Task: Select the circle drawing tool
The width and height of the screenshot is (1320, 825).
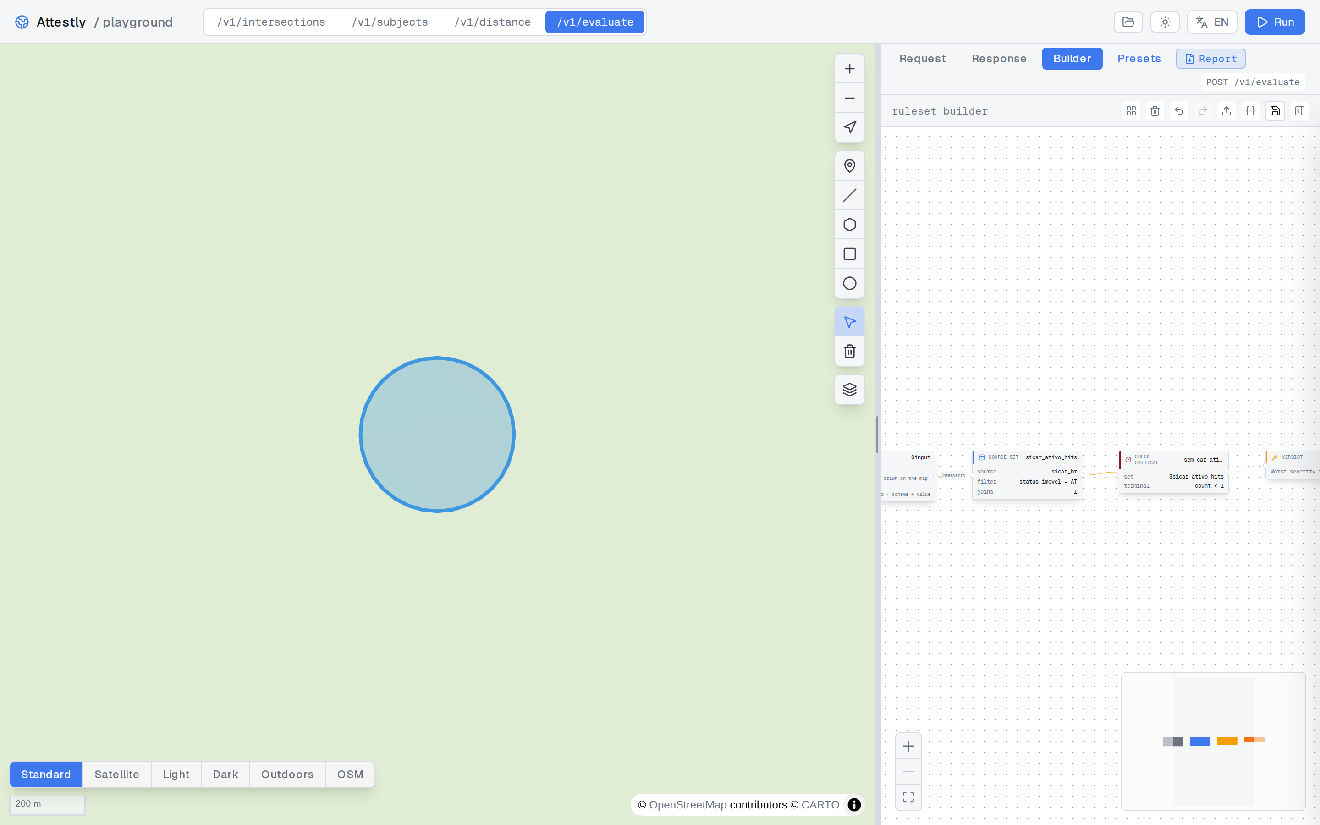Action: pos(849,284)
